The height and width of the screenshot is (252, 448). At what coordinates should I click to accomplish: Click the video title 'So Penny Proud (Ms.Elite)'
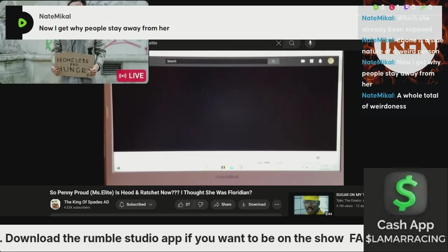click(151, 192)
